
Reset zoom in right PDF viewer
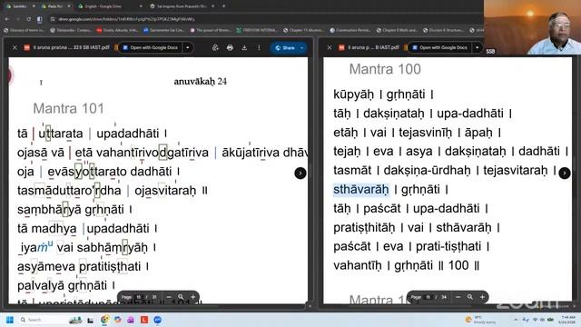pyautogui.click(x=470, y=297)
